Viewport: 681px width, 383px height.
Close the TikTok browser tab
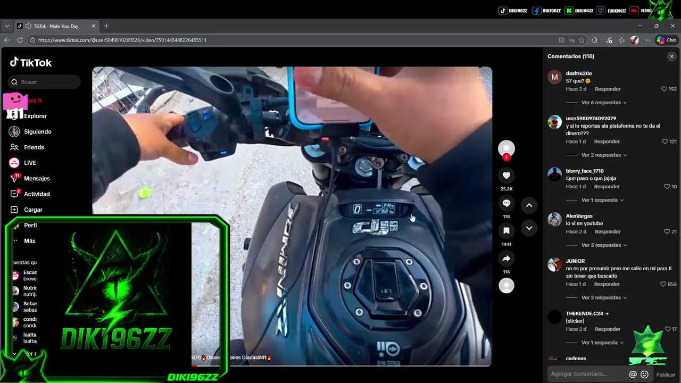click(x=94, y=26)
